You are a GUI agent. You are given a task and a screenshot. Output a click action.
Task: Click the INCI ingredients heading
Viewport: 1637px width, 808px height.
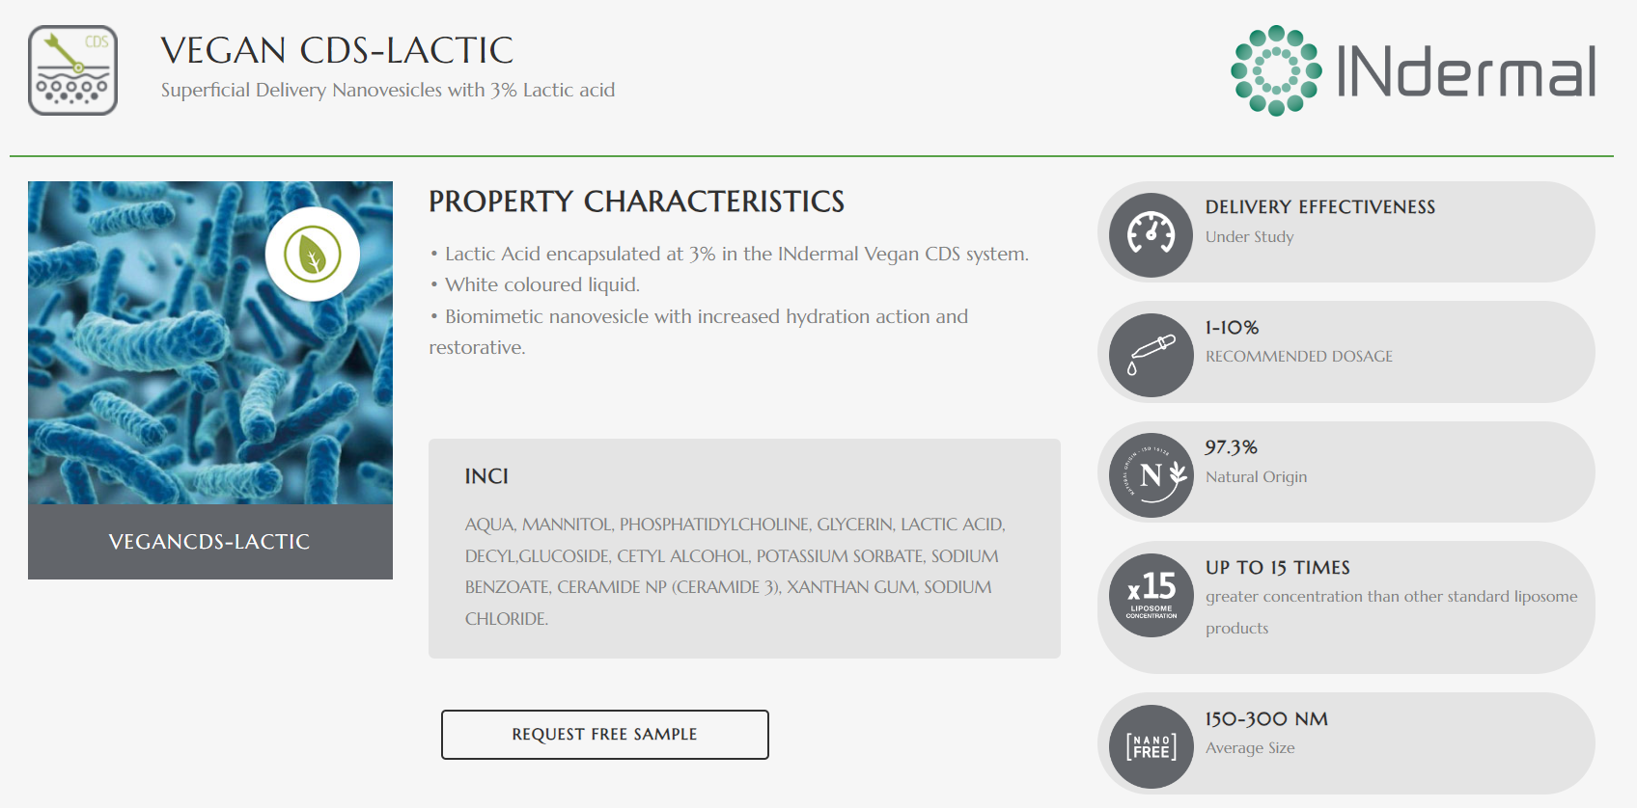click(486, 476)
